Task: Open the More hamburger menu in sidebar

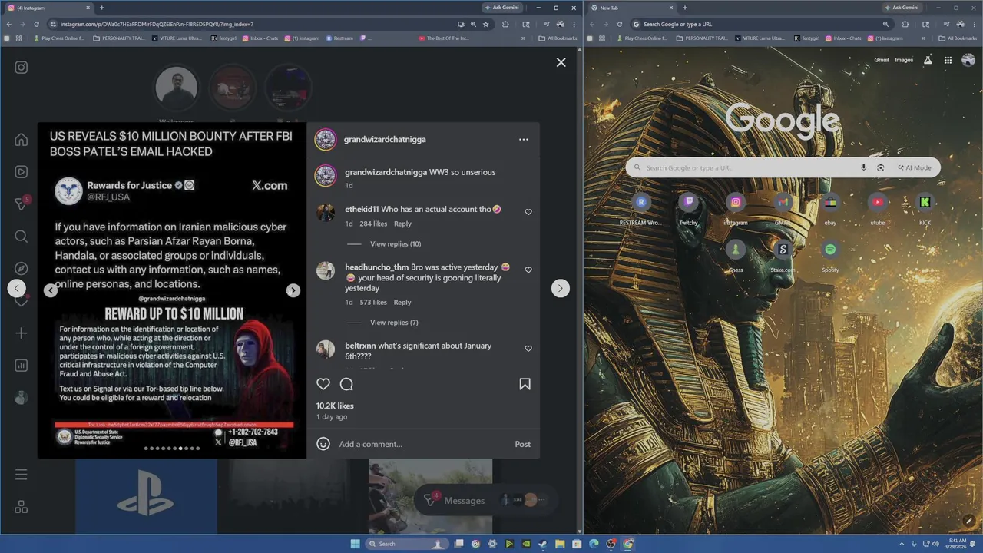Action: tap(22, 475)
